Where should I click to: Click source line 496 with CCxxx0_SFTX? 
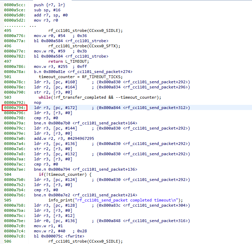coord(84,46)
